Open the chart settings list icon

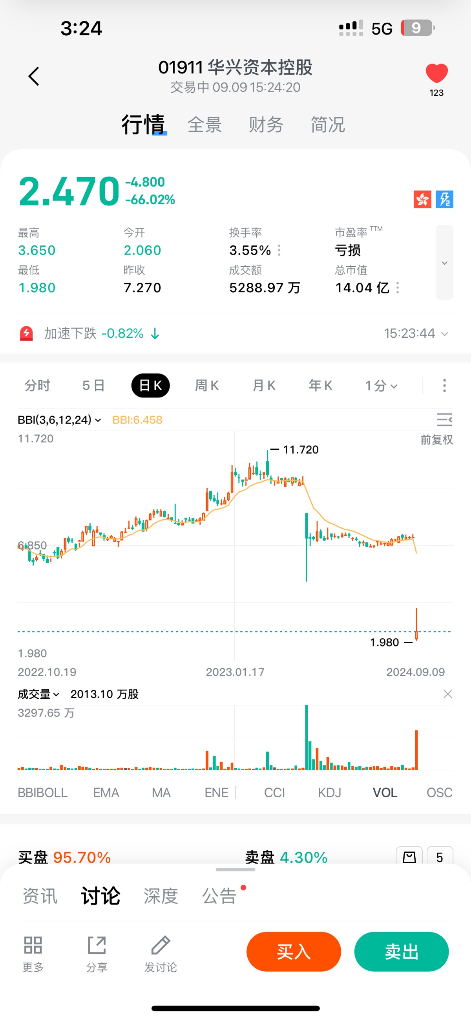(x=444, y=419)
